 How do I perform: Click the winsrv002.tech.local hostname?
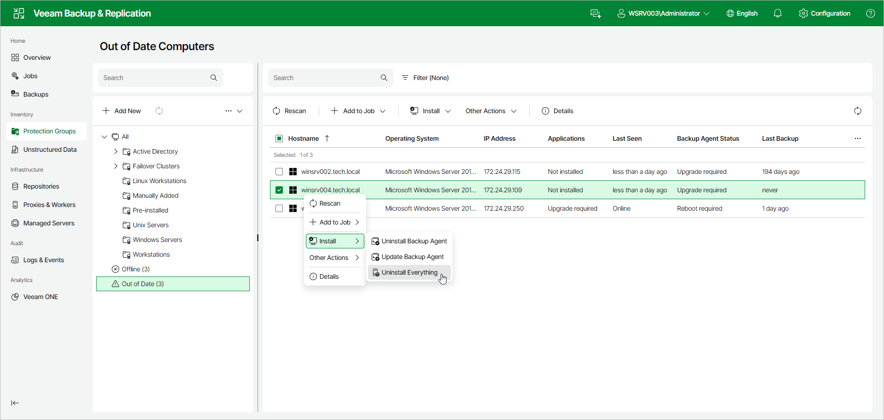pos(330,172)
